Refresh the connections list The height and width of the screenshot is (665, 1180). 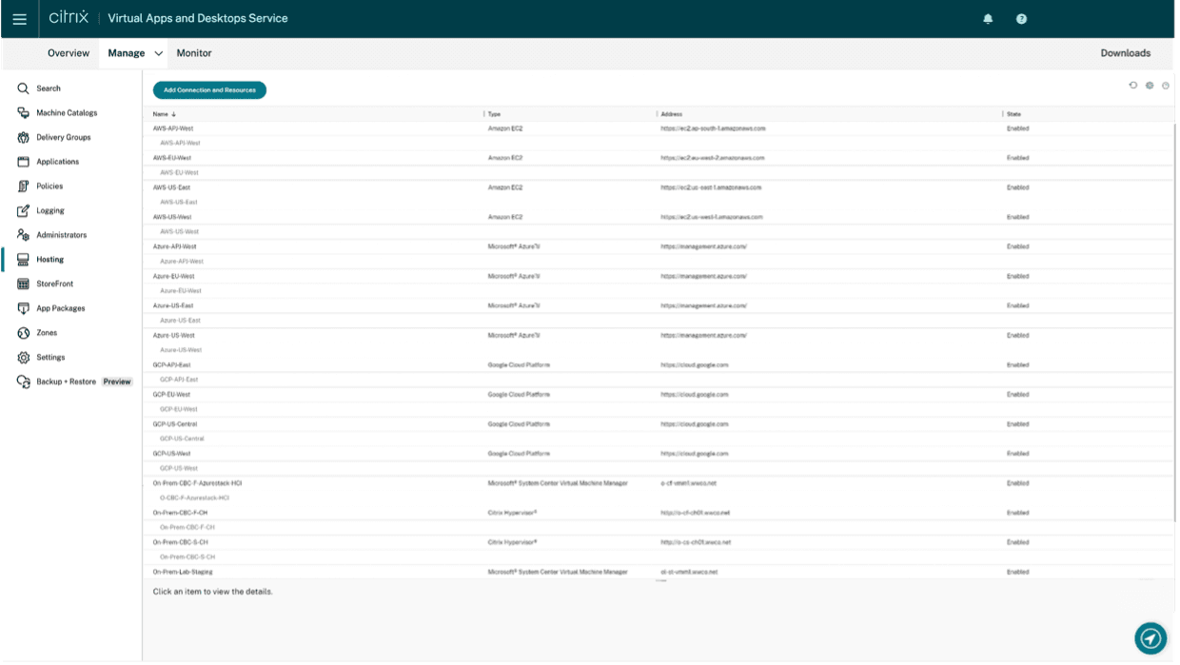click(1132, 86)
